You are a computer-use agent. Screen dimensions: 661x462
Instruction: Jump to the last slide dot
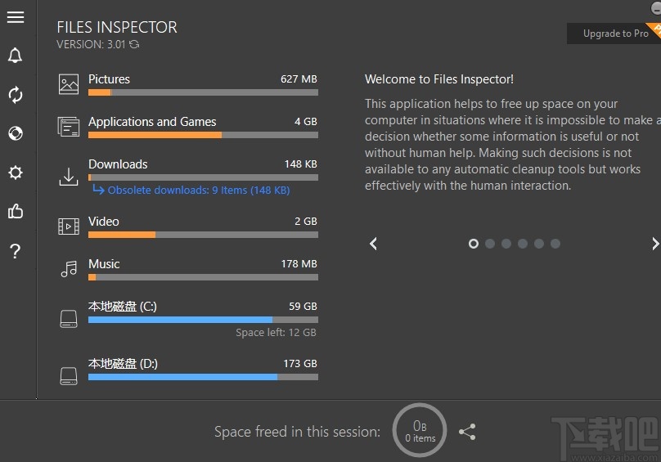coord(555,244)
